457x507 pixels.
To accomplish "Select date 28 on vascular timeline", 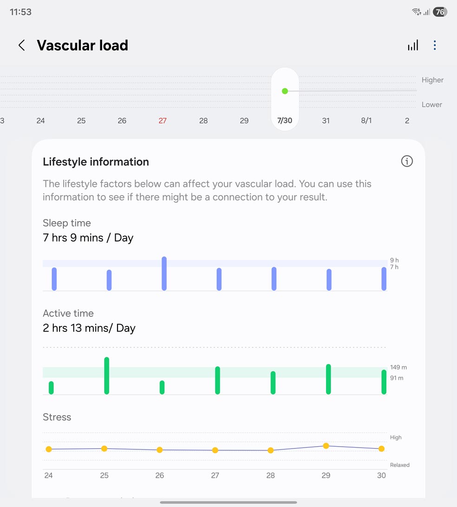I will pyautogui.click(x=203, y=121).
